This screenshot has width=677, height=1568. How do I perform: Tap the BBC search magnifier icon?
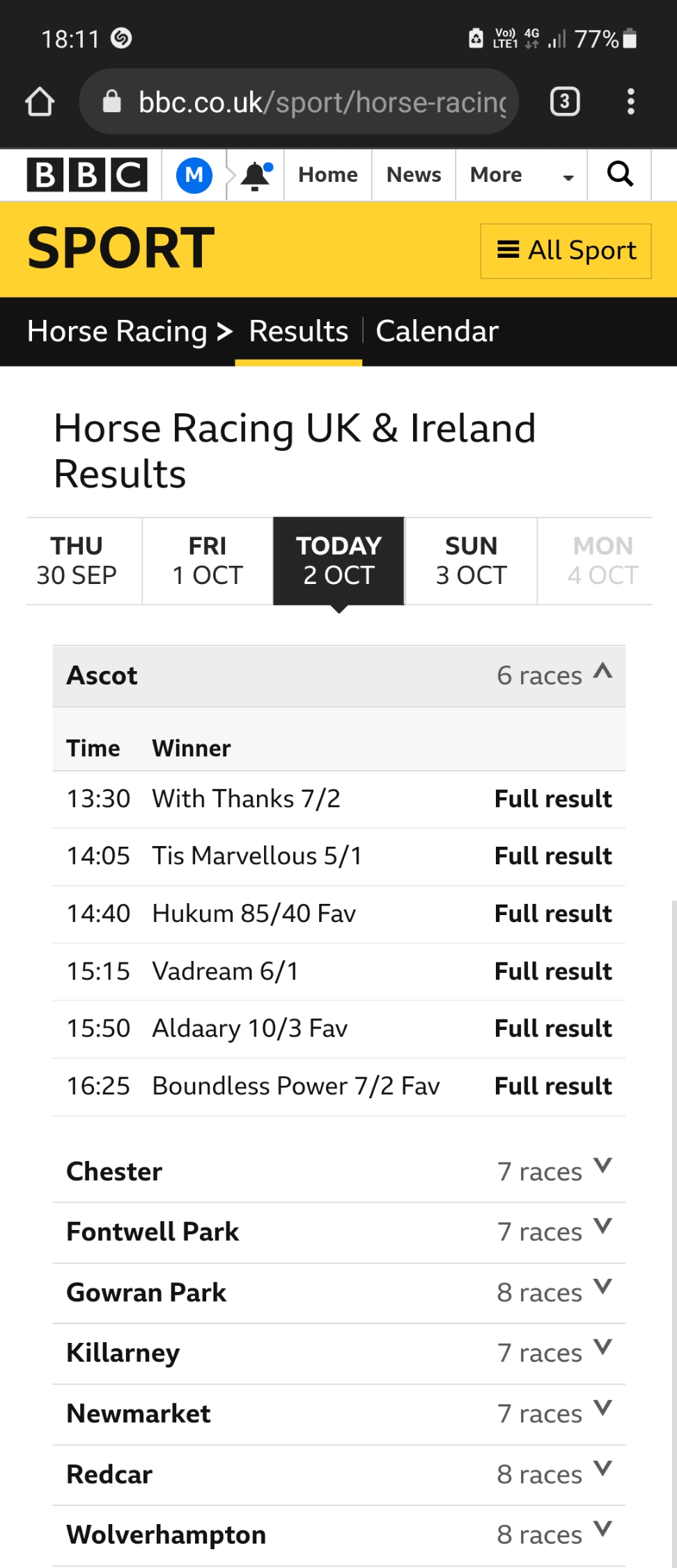pyautogui.click(x=620, y=174)
